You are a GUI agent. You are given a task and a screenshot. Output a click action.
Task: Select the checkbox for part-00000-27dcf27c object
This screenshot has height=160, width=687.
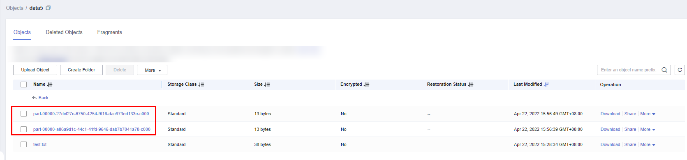24,114
